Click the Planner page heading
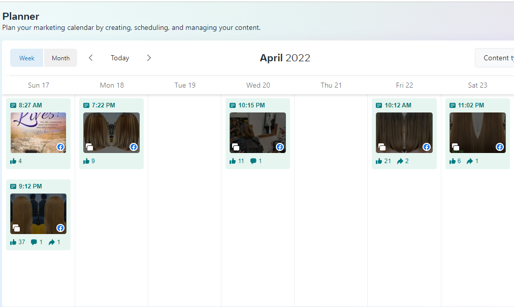The height and width of the screenshot is (307, 514). pos(21,16)
